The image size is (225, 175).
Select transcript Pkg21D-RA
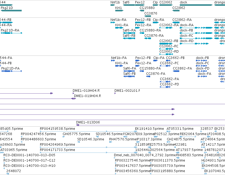pyautogui.click(x=11, y=33)
